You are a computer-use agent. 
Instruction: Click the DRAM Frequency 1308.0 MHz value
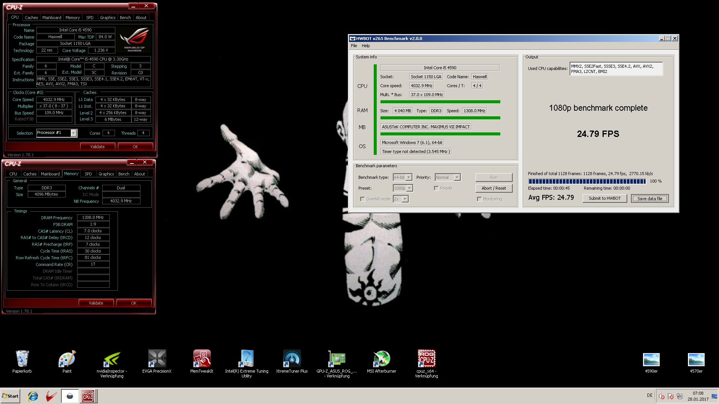point(93,217)
